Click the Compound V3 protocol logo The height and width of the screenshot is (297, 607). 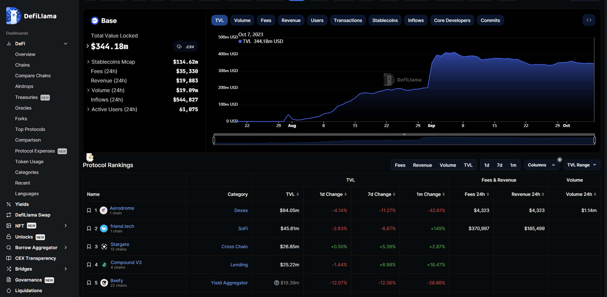[104, 265]
